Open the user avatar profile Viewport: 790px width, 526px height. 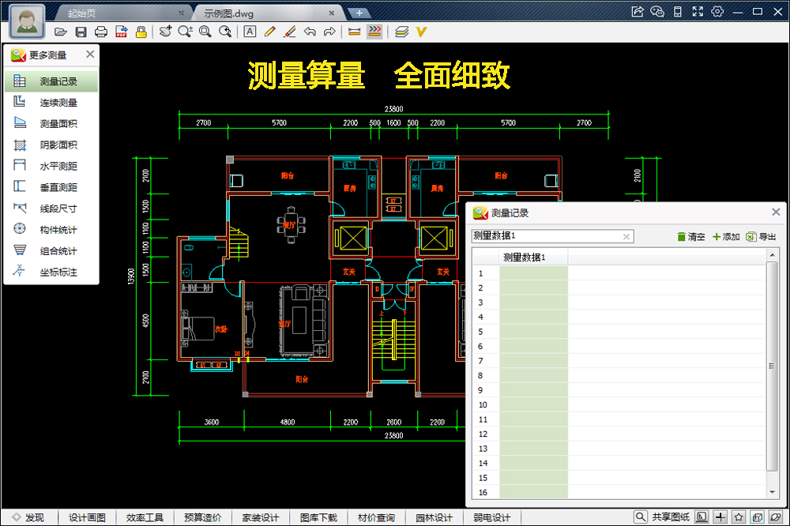(x=27, y=21)
